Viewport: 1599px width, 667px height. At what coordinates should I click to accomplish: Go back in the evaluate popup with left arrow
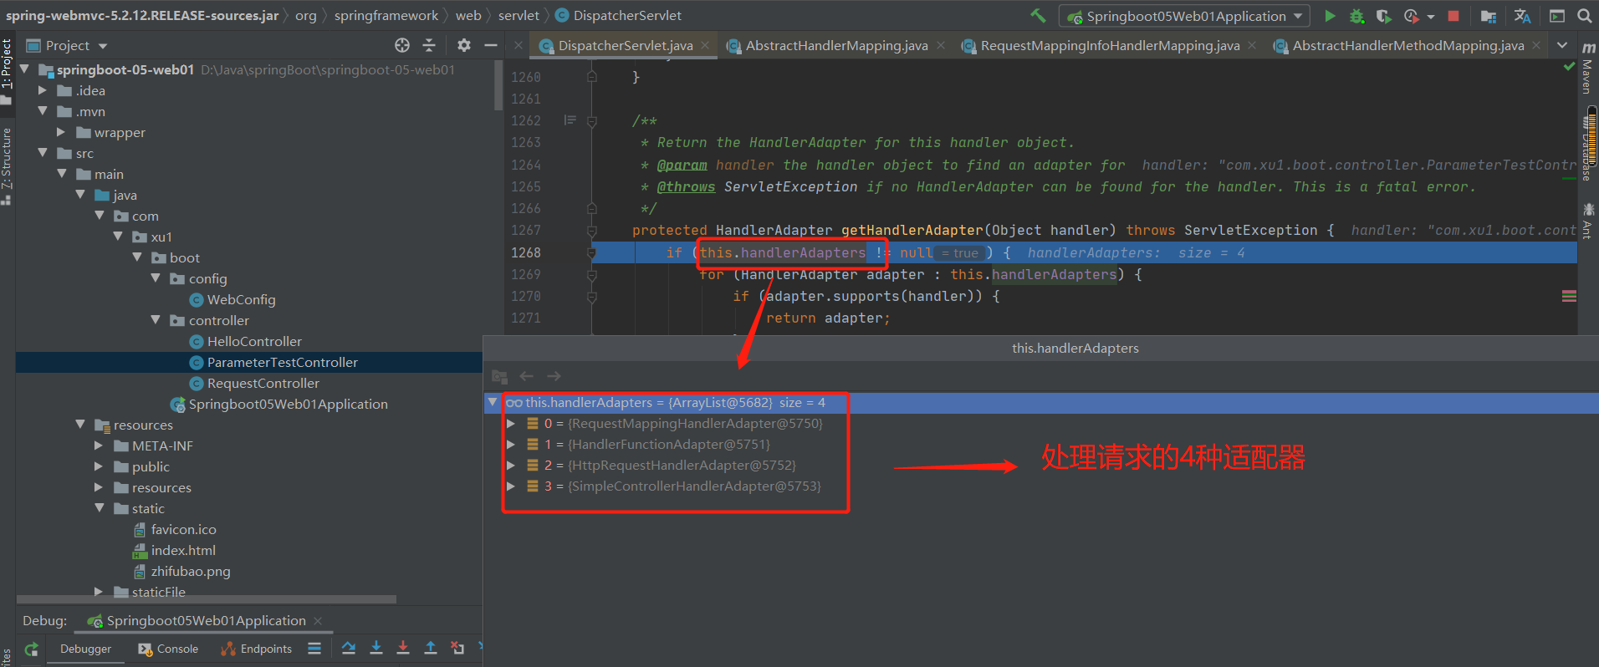pyautogui.click(x=526, y=376)
